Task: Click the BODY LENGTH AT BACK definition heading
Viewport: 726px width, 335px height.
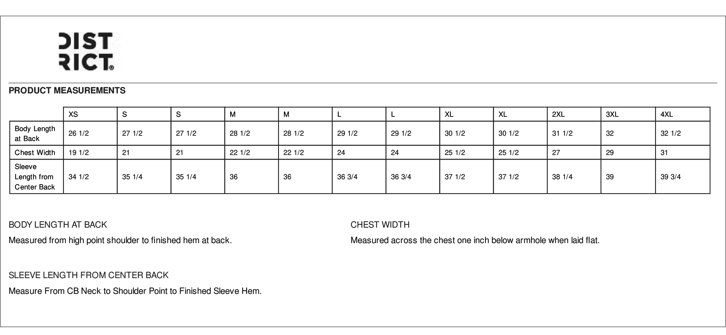Action: [58, 225]
